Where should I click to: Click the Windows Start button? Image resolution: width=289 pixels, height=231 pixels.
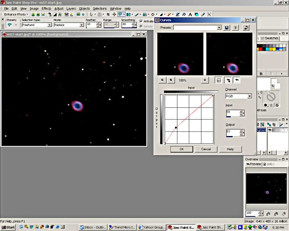pos(8,227)
